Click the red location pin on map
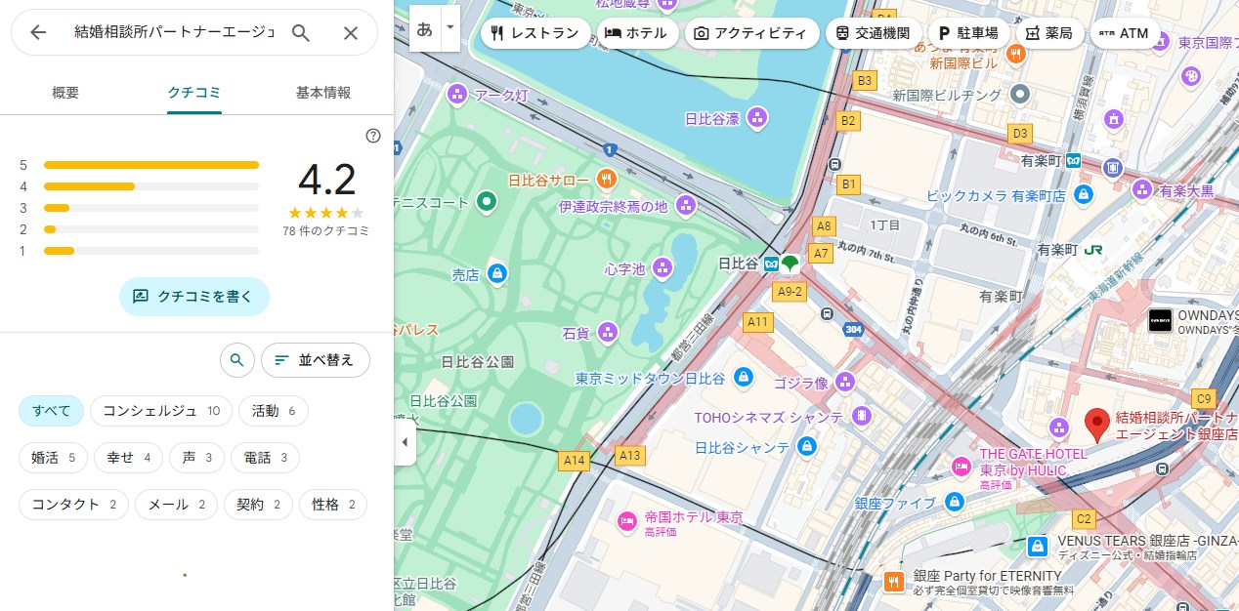 coord(1096,425)
